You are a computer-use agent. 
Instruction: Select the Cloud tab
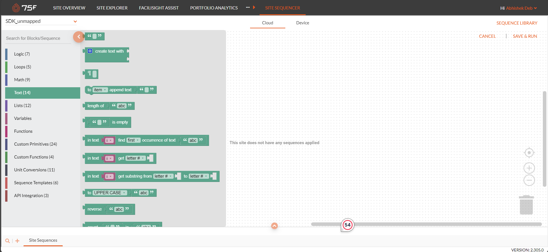coord(268,23)
